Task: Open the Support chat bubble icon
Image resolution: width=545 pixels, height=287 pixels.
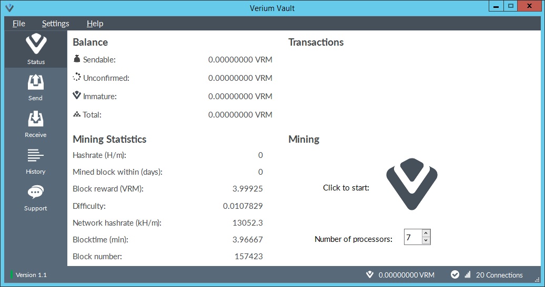Action: (36, 193)
